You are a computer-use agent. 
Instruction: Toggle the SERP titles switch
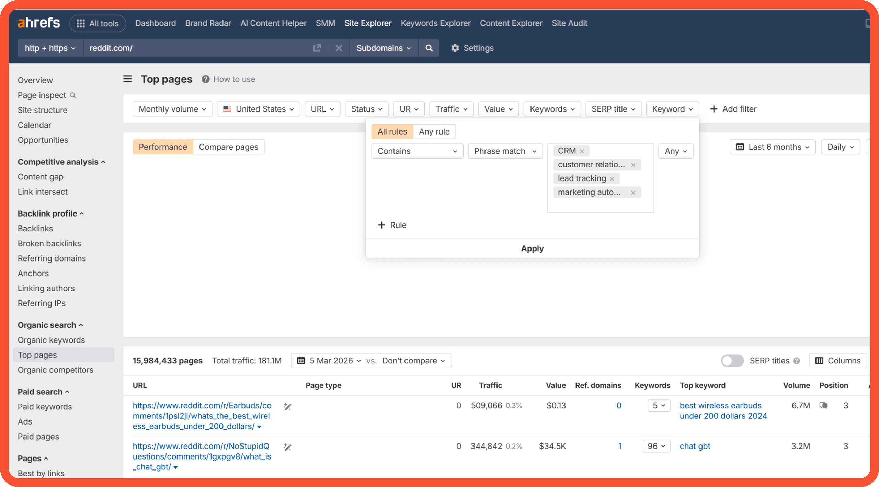732,361
